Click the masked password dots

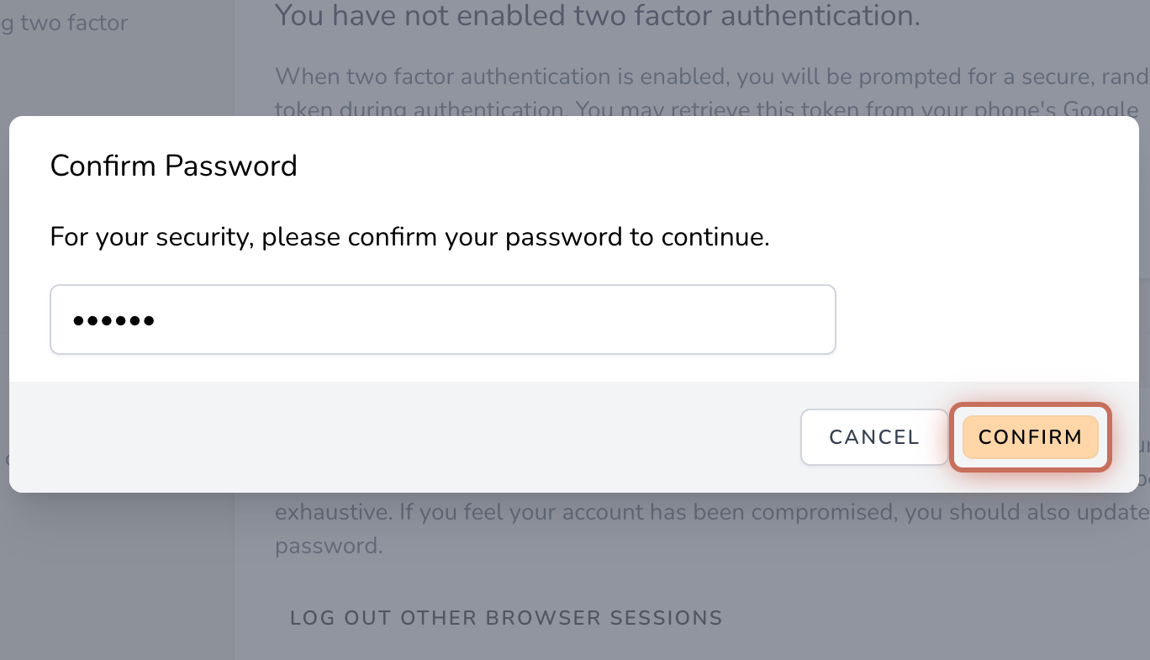pyautogui.click(x=113, y=320)
